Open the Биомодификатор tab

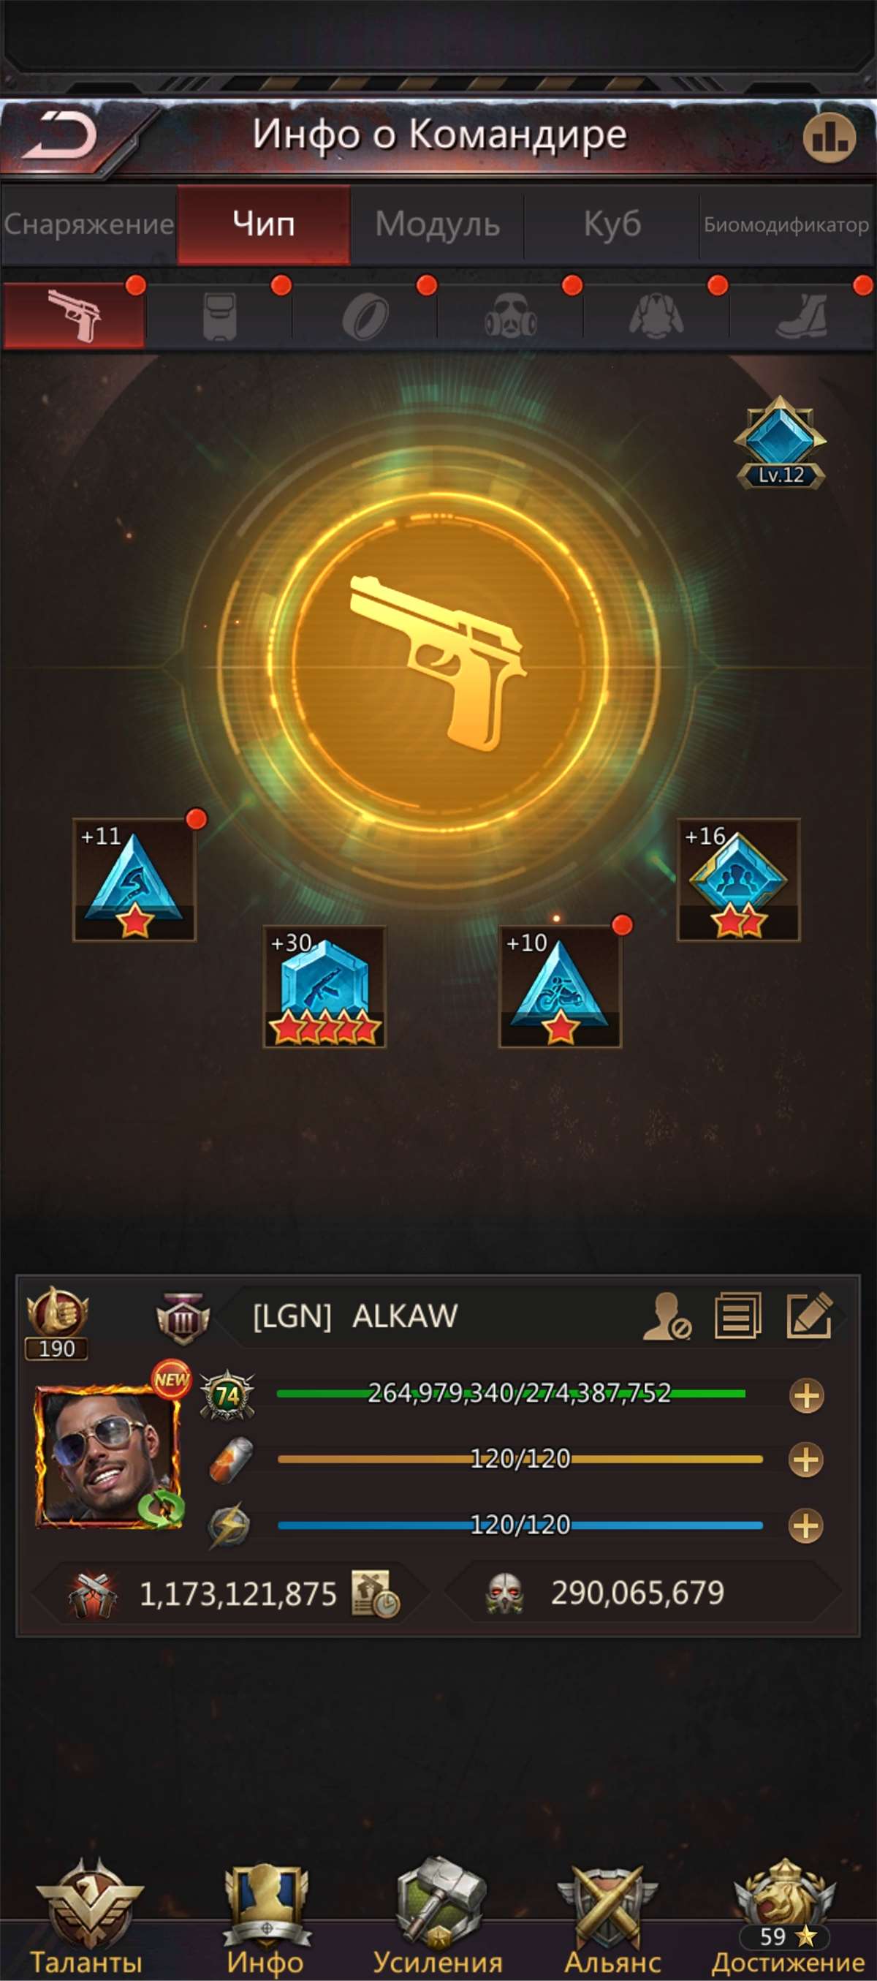point(786,224)
